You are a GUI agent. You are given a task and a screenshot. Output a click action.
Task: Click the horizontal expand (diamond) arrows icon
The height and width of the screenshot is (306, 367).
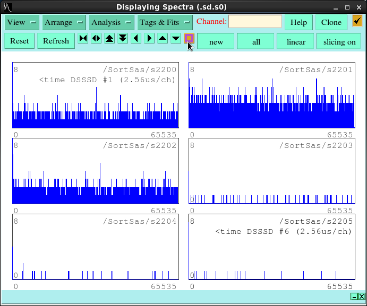coord(96,38)
